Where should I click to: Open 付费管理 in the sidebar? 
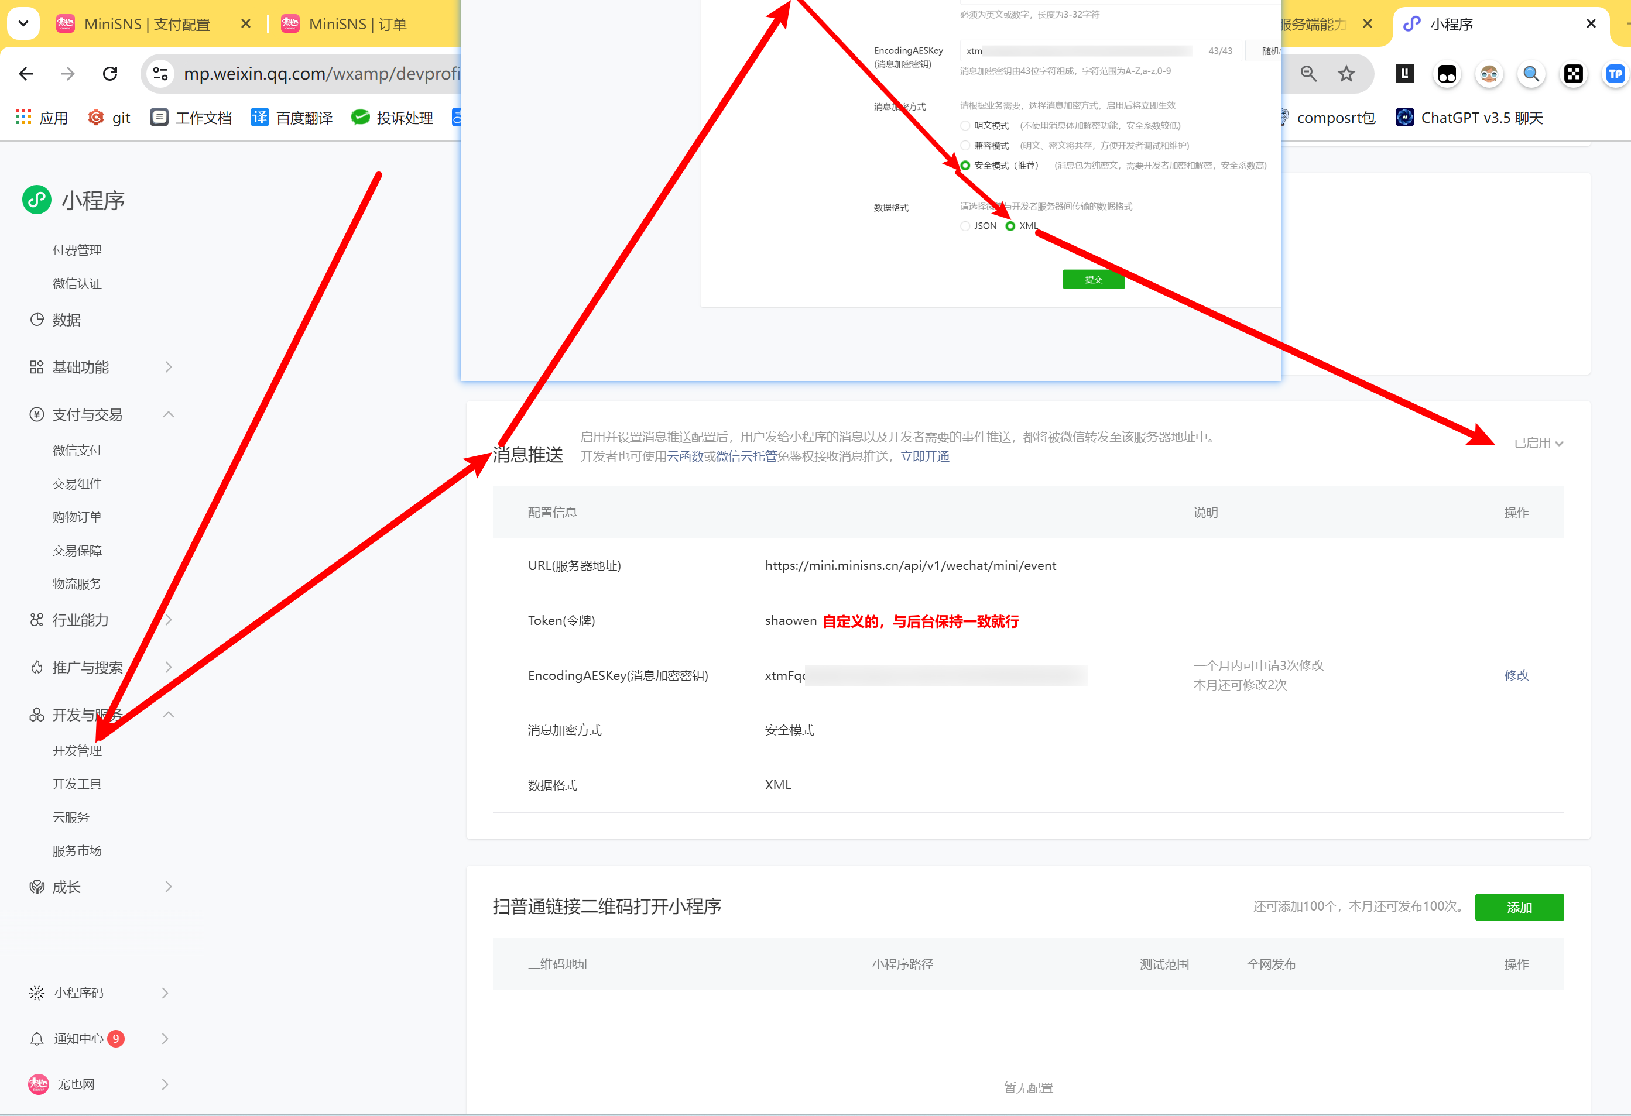77,250
